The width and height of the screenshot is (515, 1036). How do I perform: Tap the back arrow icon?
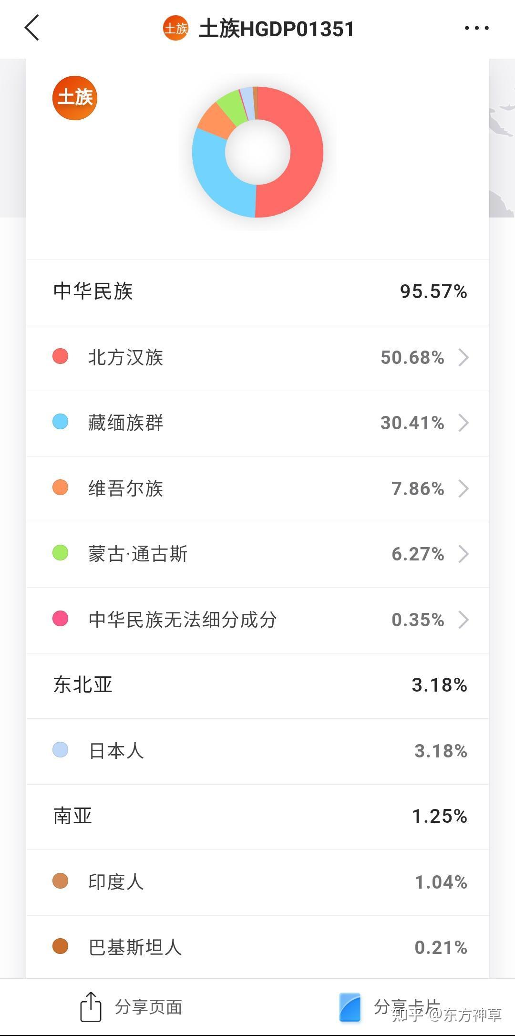(x=32, y=28)
